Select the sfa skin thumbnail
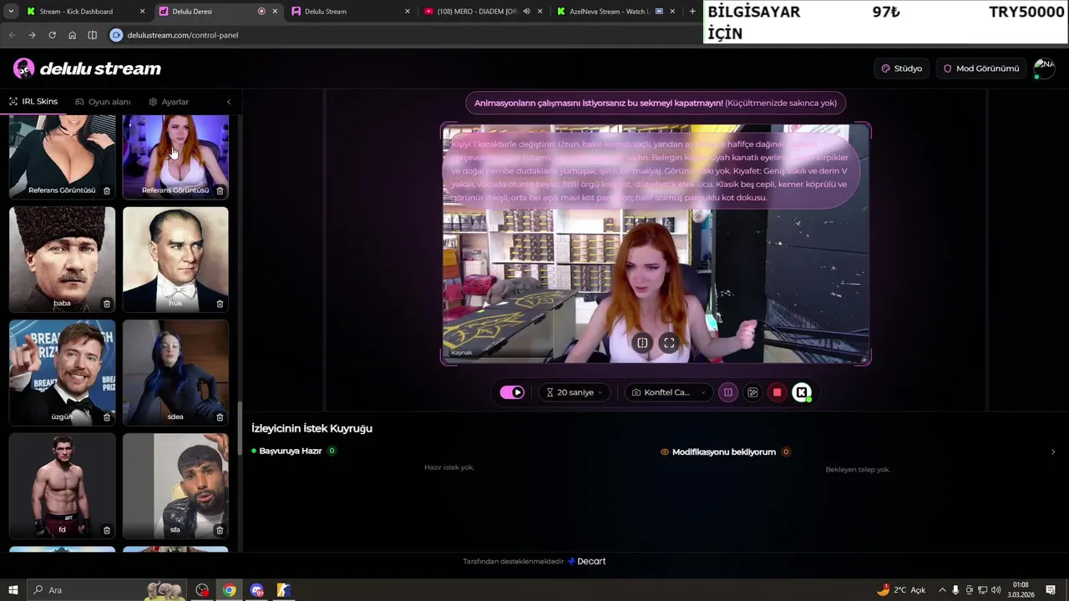Image resolution: width=1069 pixels, height=601 pixels. [175, 485]
